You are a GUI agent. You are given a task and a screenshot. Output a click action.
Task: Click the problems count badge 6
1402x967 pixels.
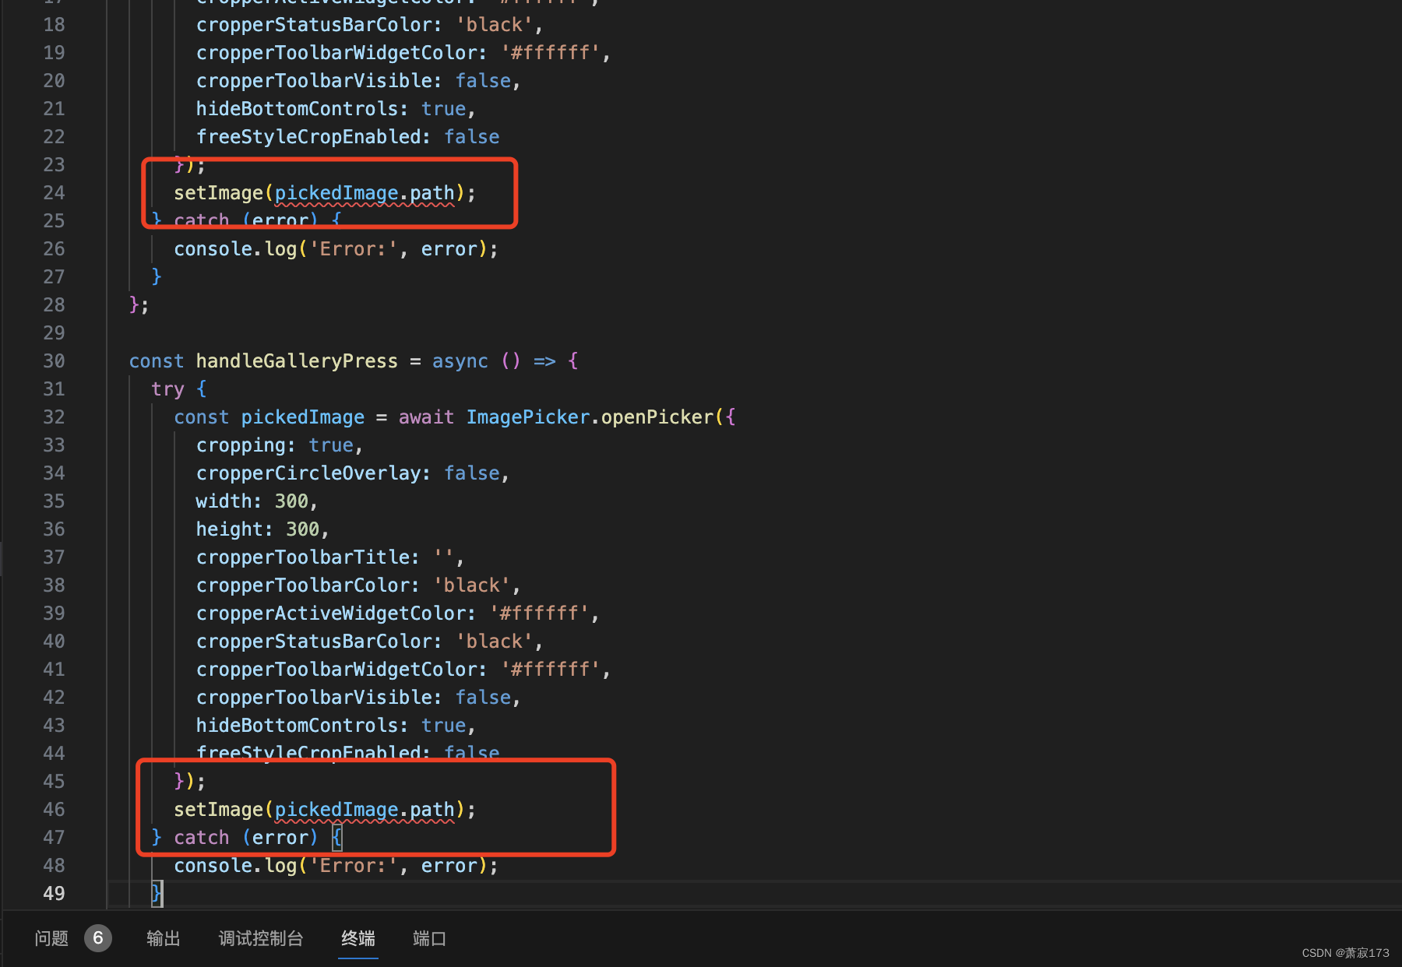tap(98, 938)
